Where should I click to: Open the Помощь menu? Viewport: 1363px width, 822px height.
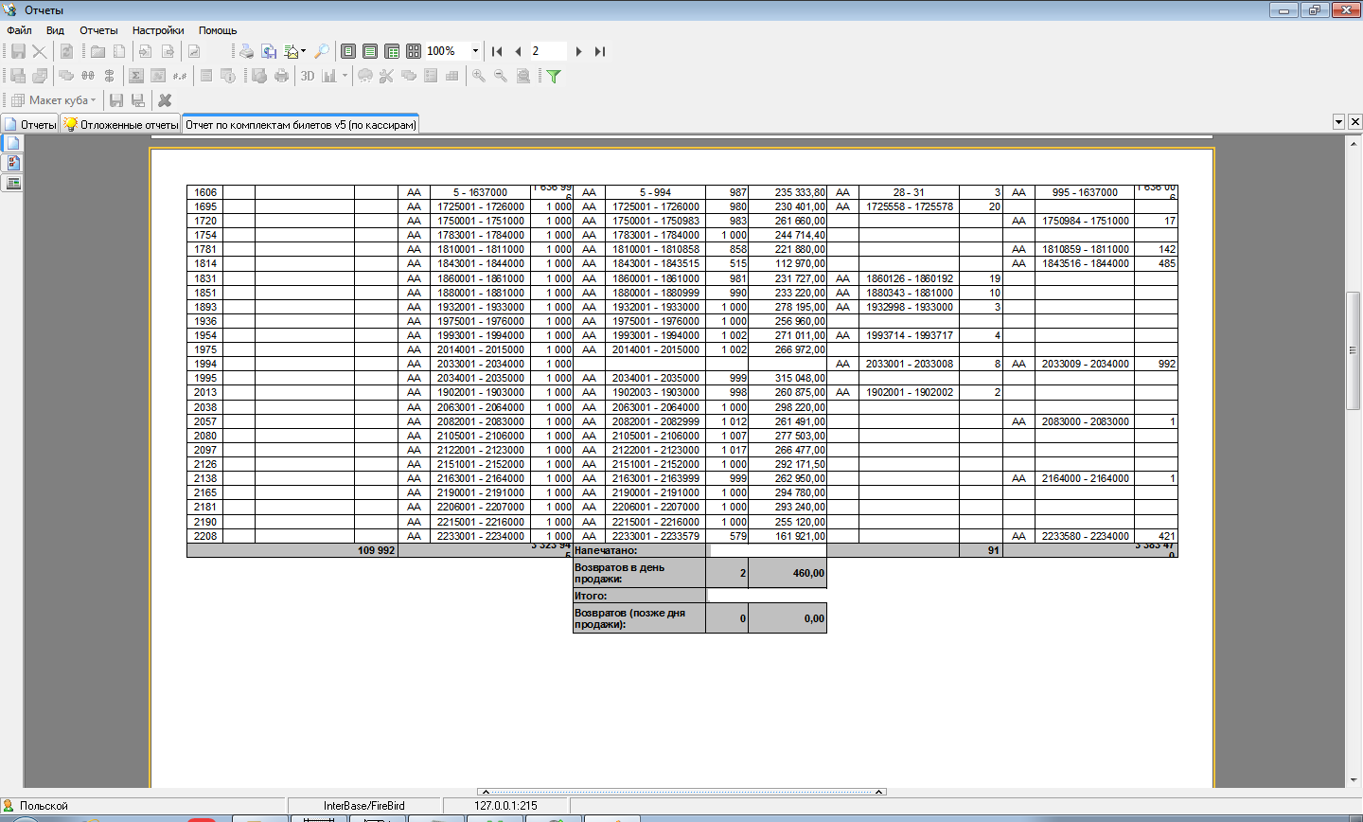tap(218, 30)
